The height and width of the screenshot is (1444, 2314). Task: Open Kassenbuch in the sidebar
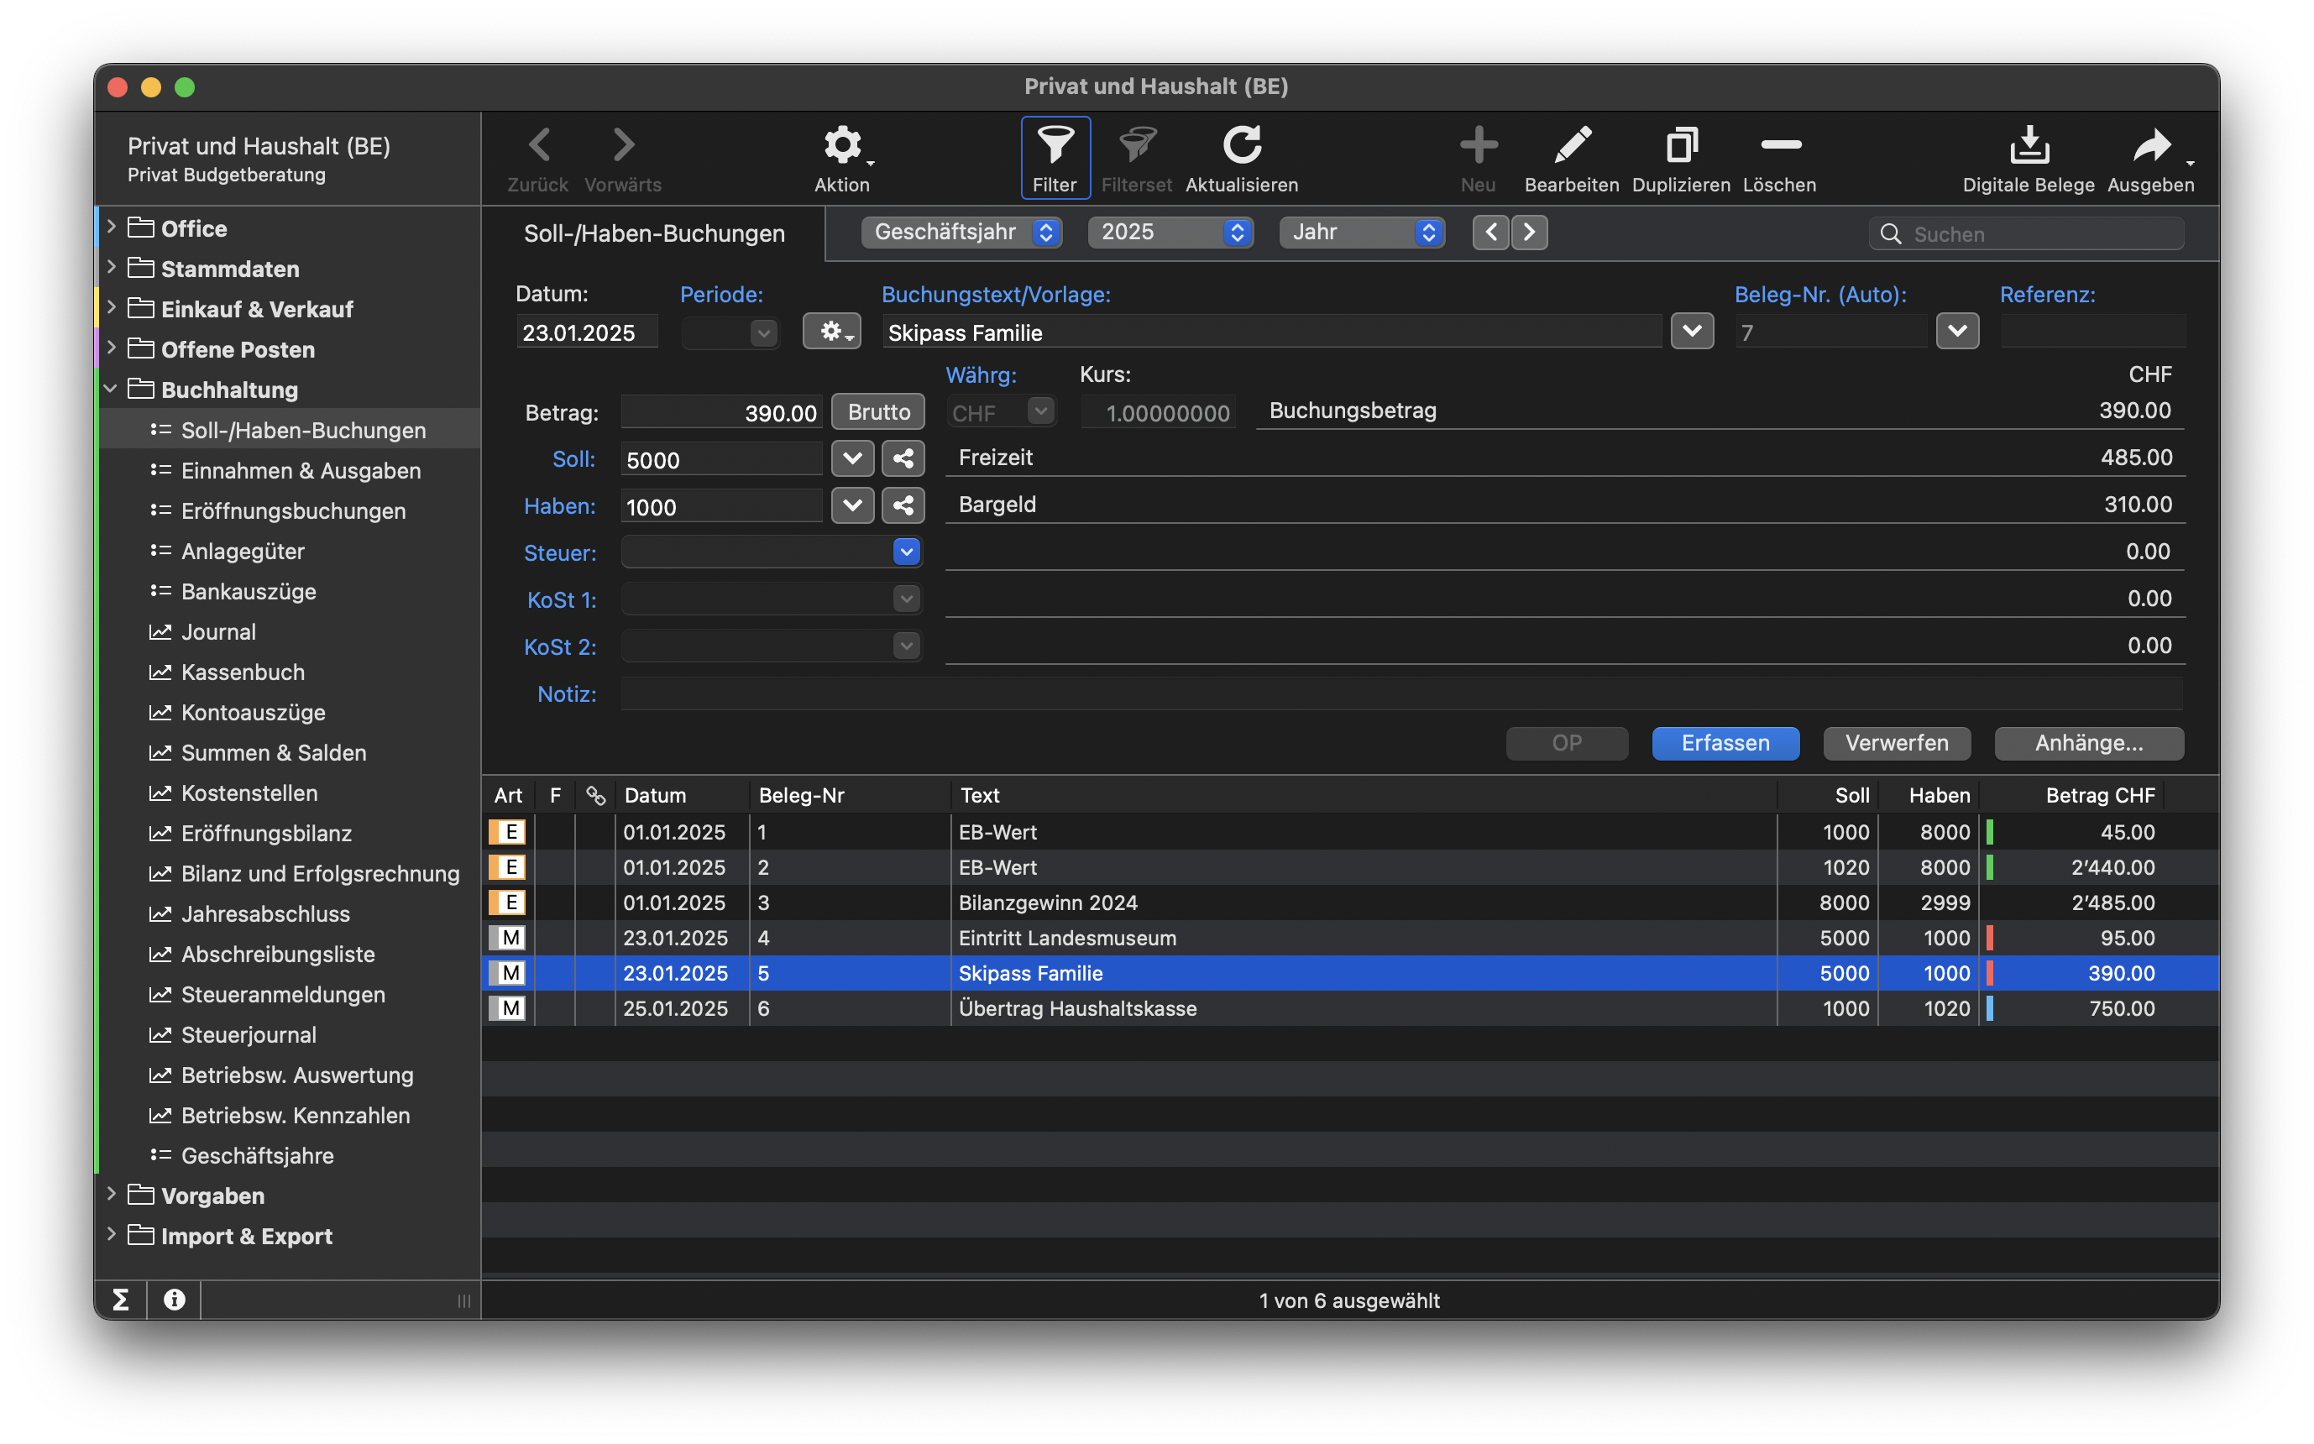243,672
